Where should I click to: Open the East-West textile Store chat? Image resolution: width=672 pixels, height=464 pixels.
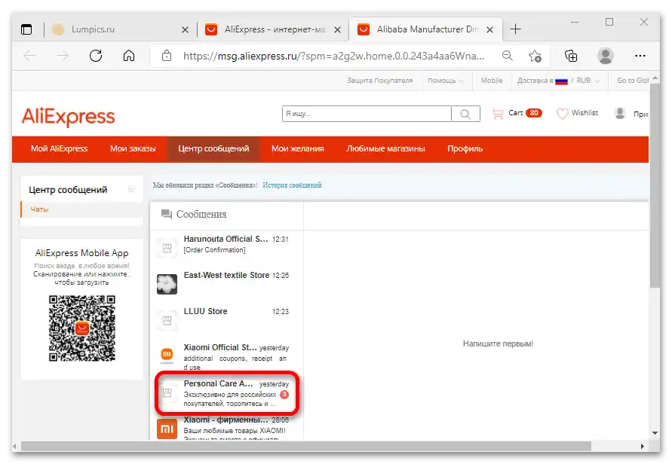click(227, 284)
